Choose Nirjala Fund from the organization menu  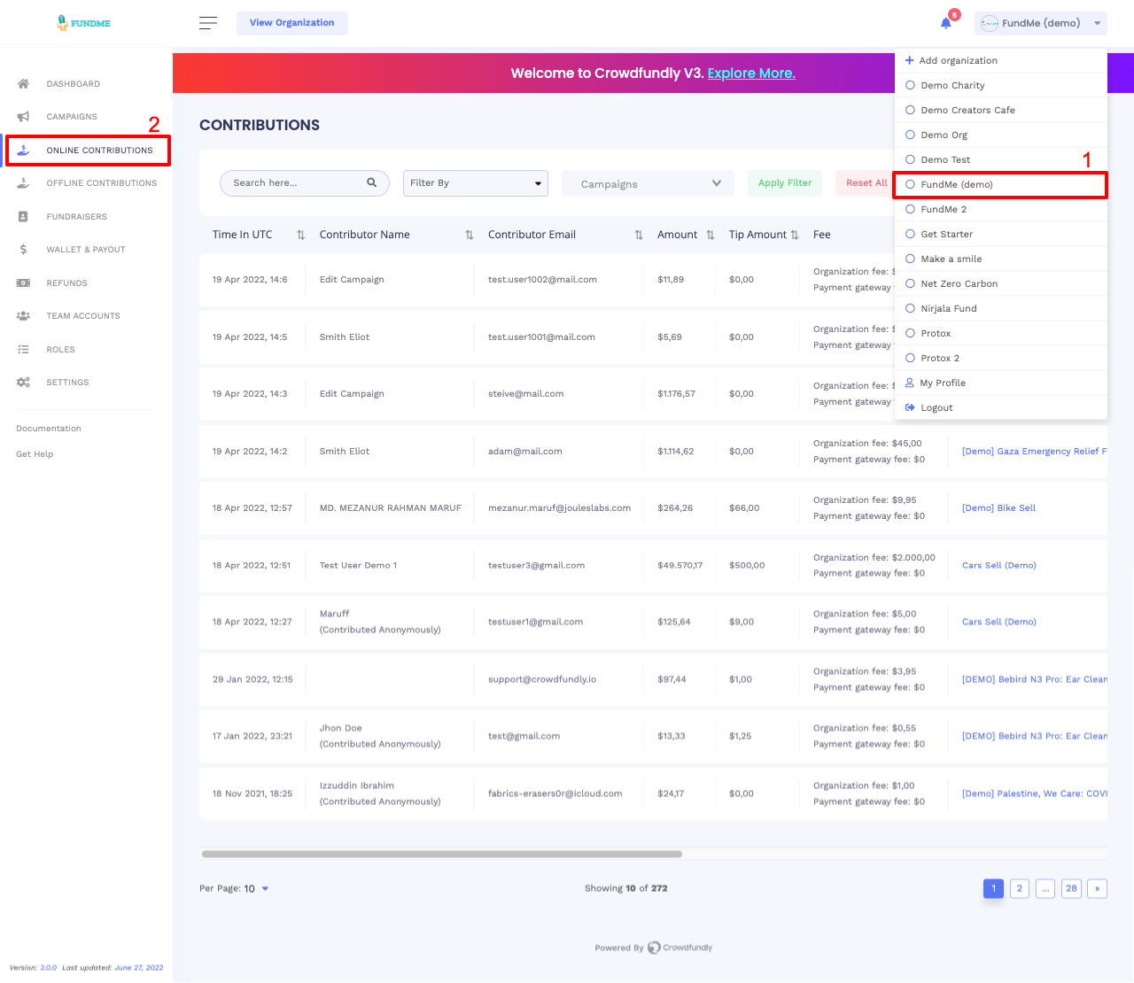click(1001, 308)
